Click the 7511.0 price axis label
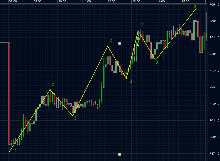The height and width of the screenshot is (161, 220). [x=214, y=37]
